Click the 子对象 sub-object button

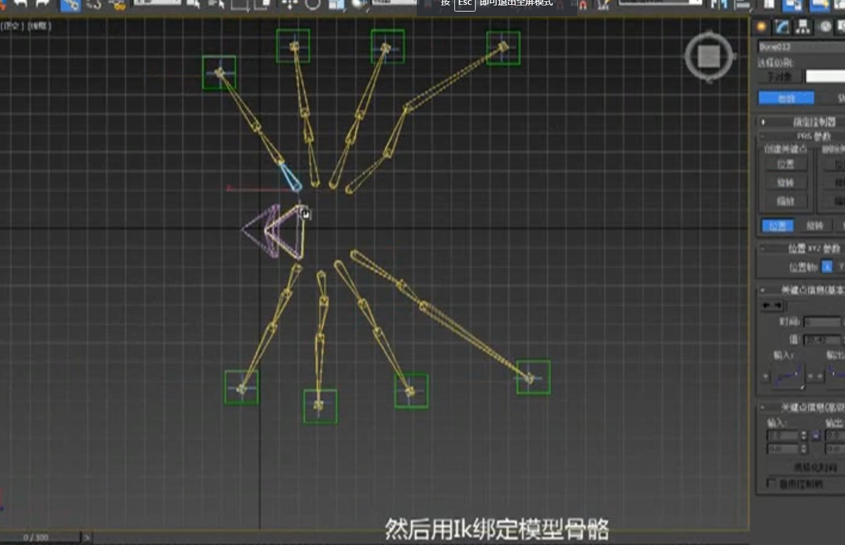tap(779, 77)
